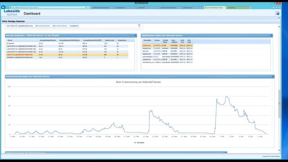Sort by UniqueUsers column header
The width and height of the screenshot is (288, 162).
pos(122,40)
